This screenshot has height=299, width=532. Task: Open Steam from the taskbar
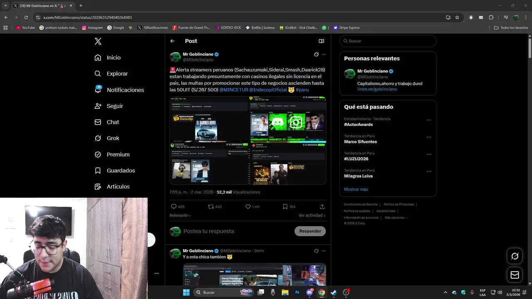(334, 292)
